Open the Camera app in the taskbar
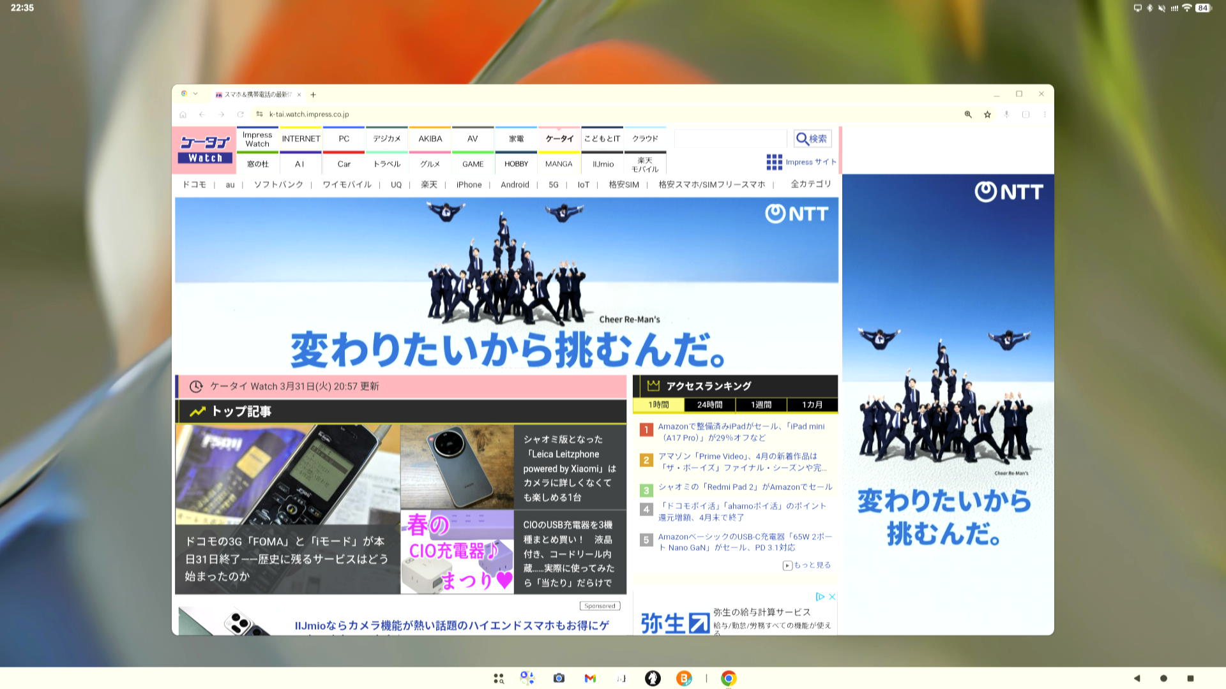 coord(559,678)
